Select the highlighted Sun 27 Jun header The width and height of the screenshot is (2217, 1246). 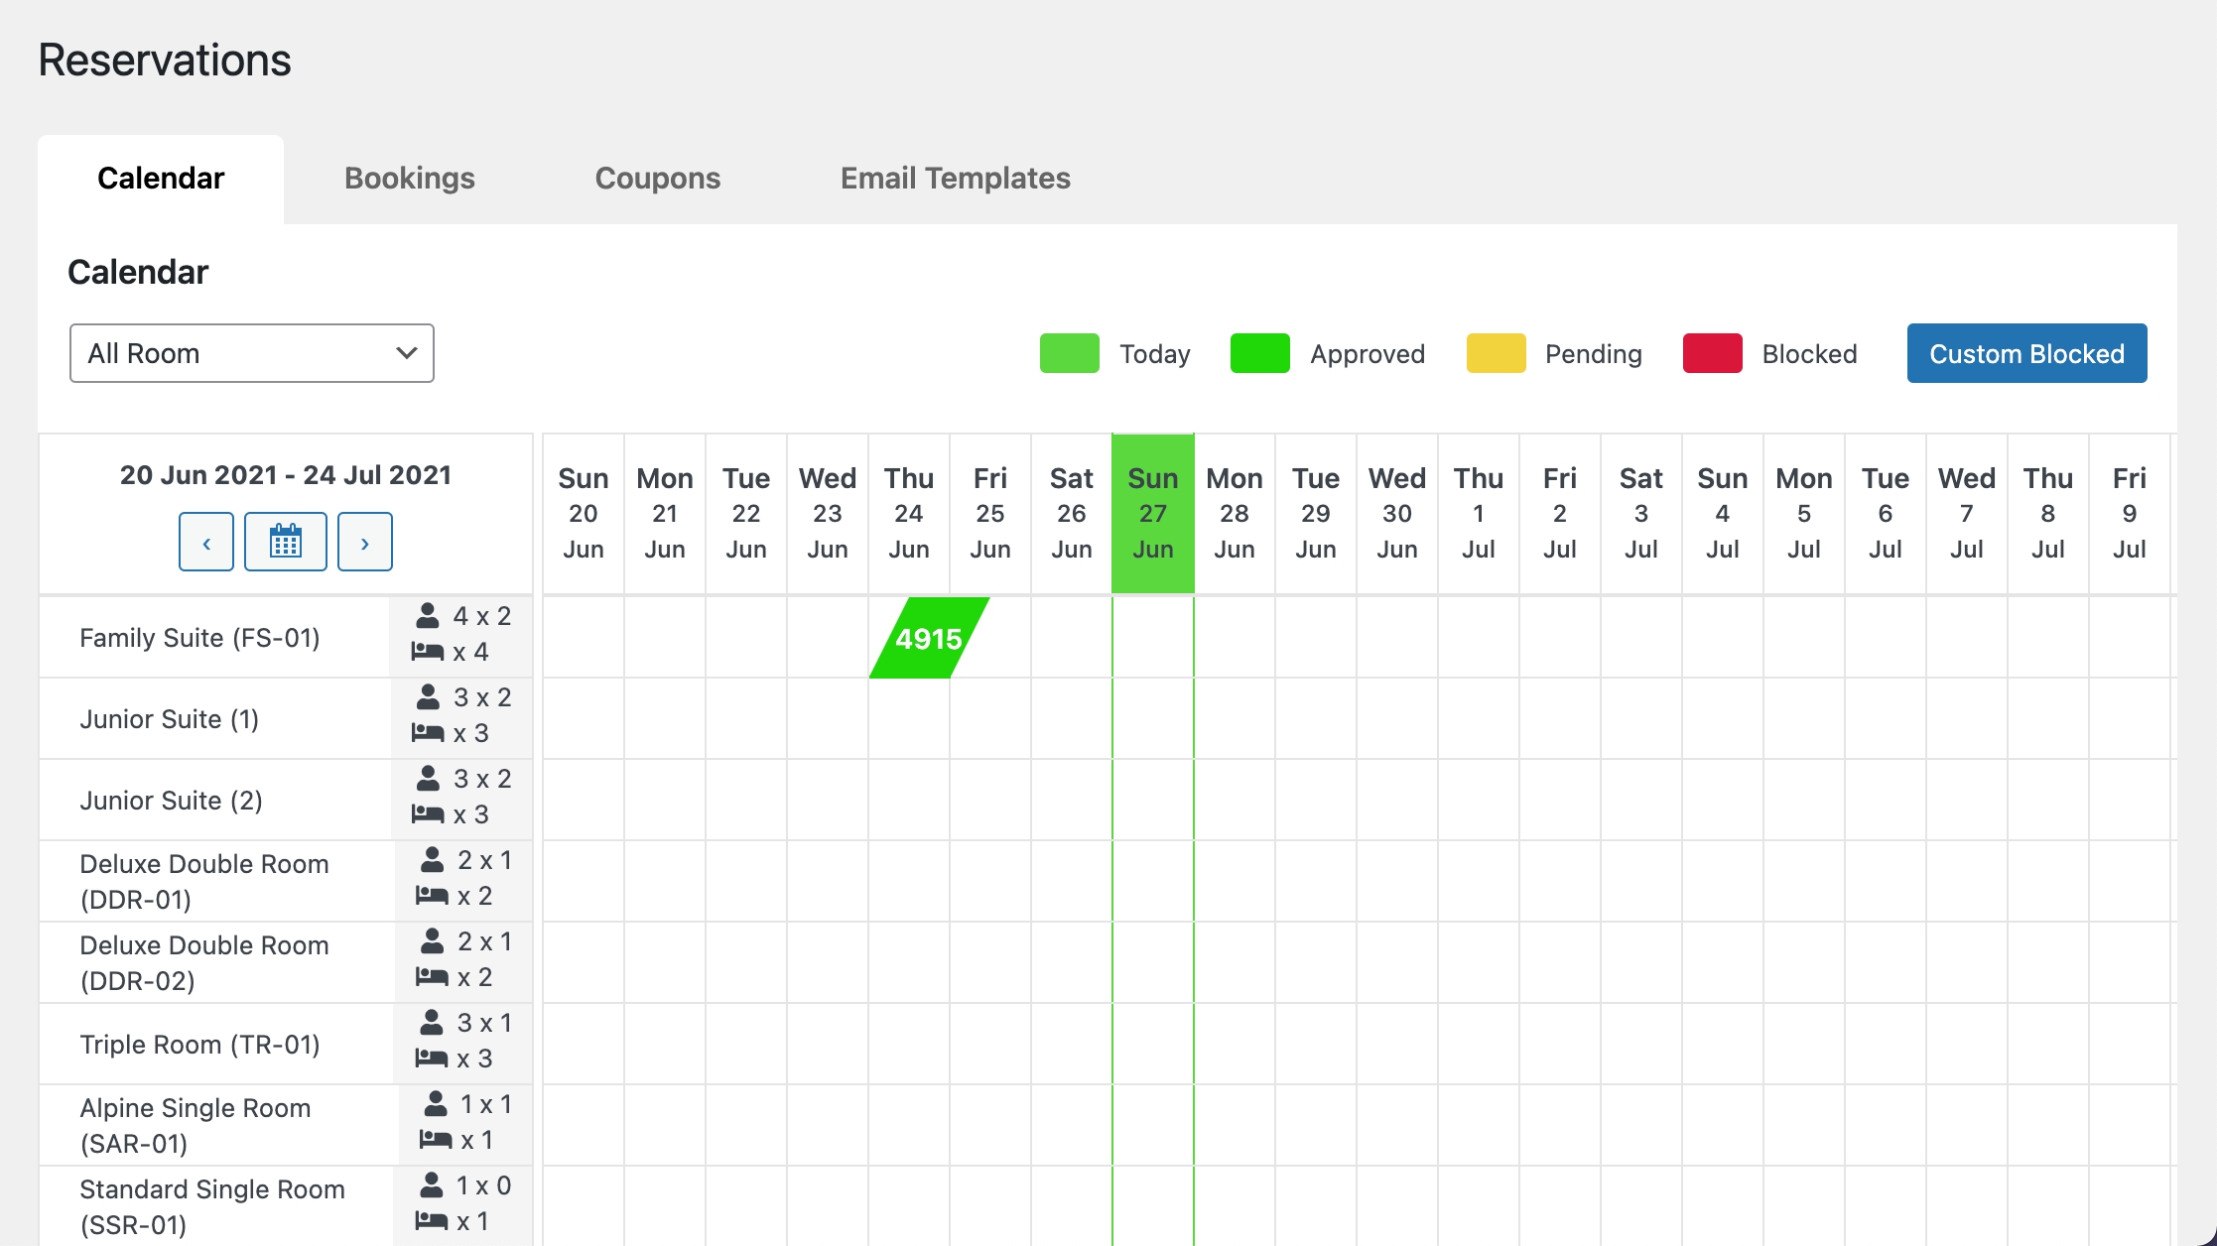pos(1152,514)
